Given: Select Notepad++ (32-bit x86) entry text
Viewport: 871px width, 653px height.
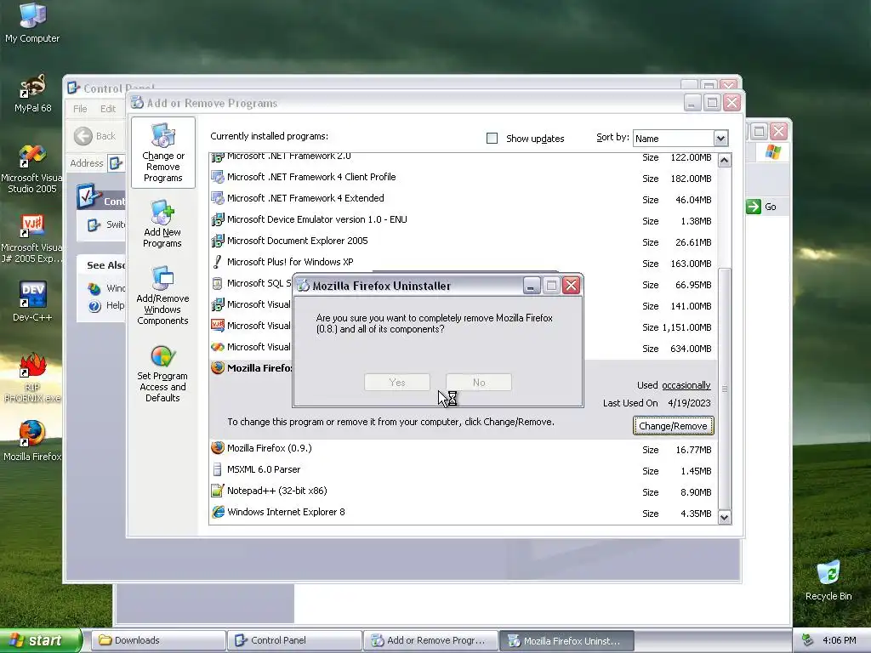Looking at the screenshot, I should (x=277, y=491).
